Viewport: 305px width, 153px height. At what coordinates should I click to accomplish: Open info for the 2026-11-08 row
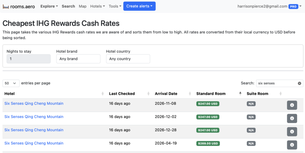[x=292, y=105]
